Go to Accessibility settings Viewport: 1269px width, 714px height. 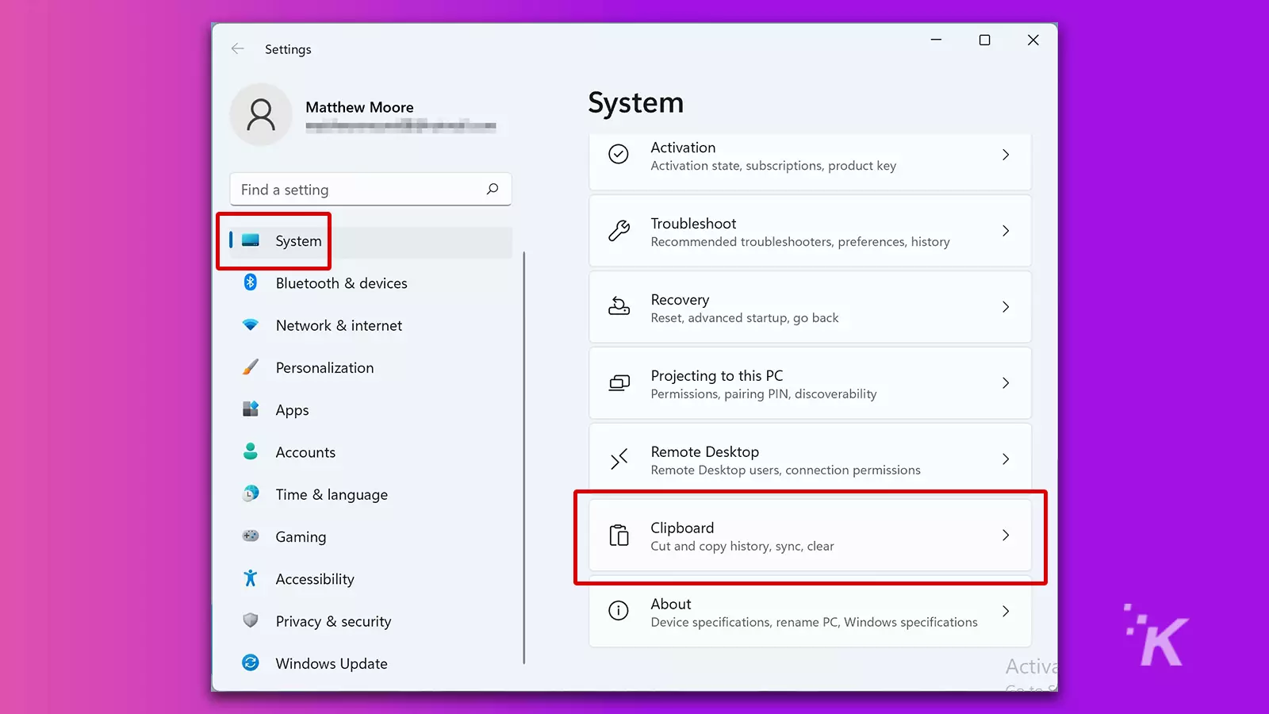tap(315, 579)
